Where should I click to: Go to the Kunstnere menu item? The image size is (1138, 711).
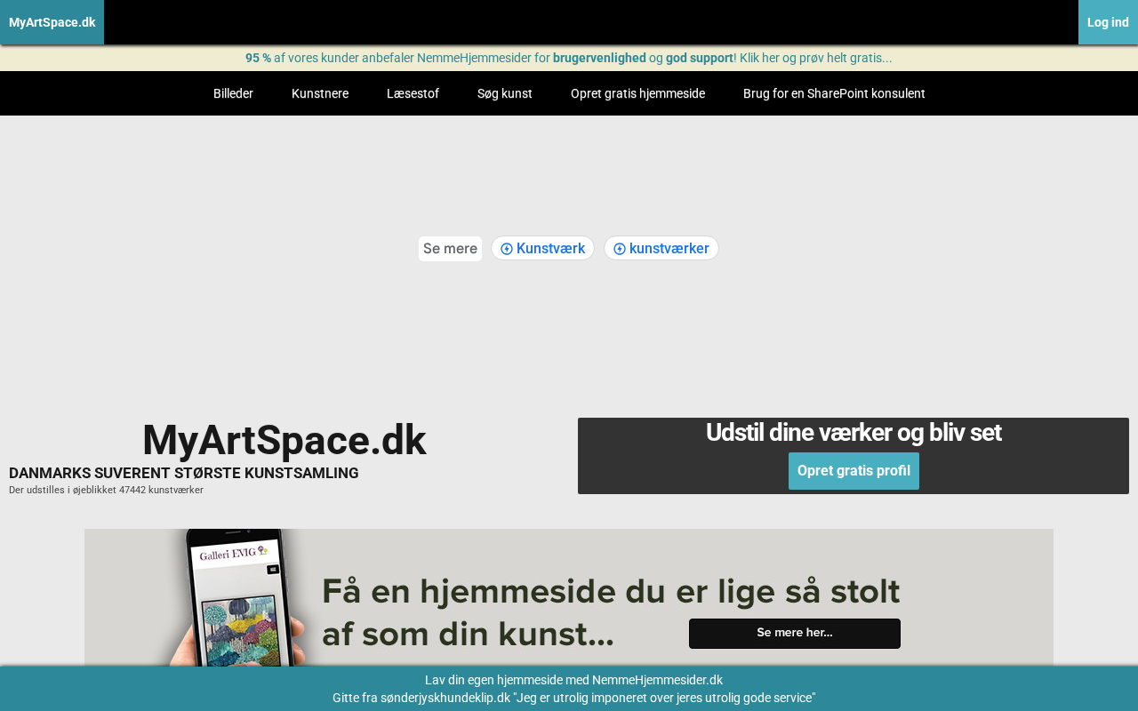coord(320,93)
